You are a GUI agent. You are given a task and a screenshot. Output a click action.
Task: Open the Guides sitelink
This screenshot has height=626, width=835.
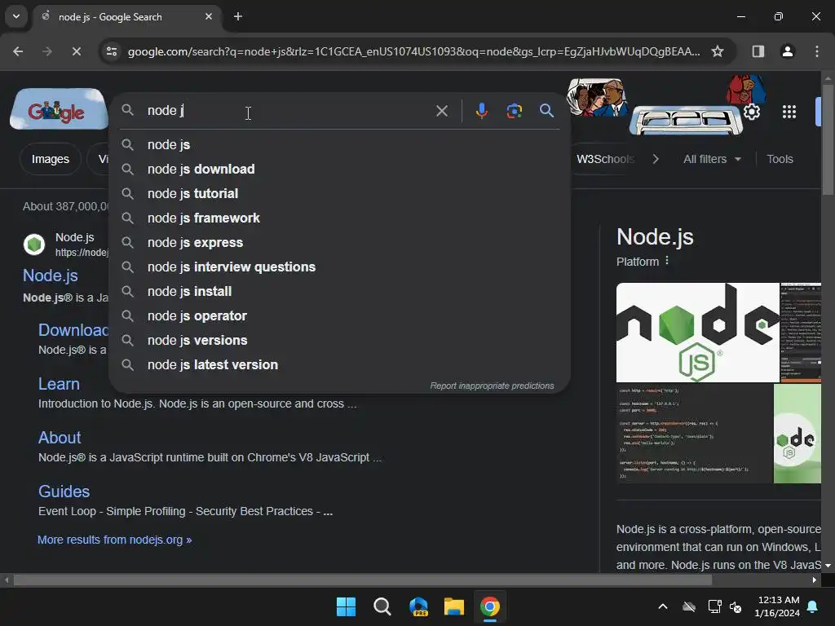click(64, 492)
